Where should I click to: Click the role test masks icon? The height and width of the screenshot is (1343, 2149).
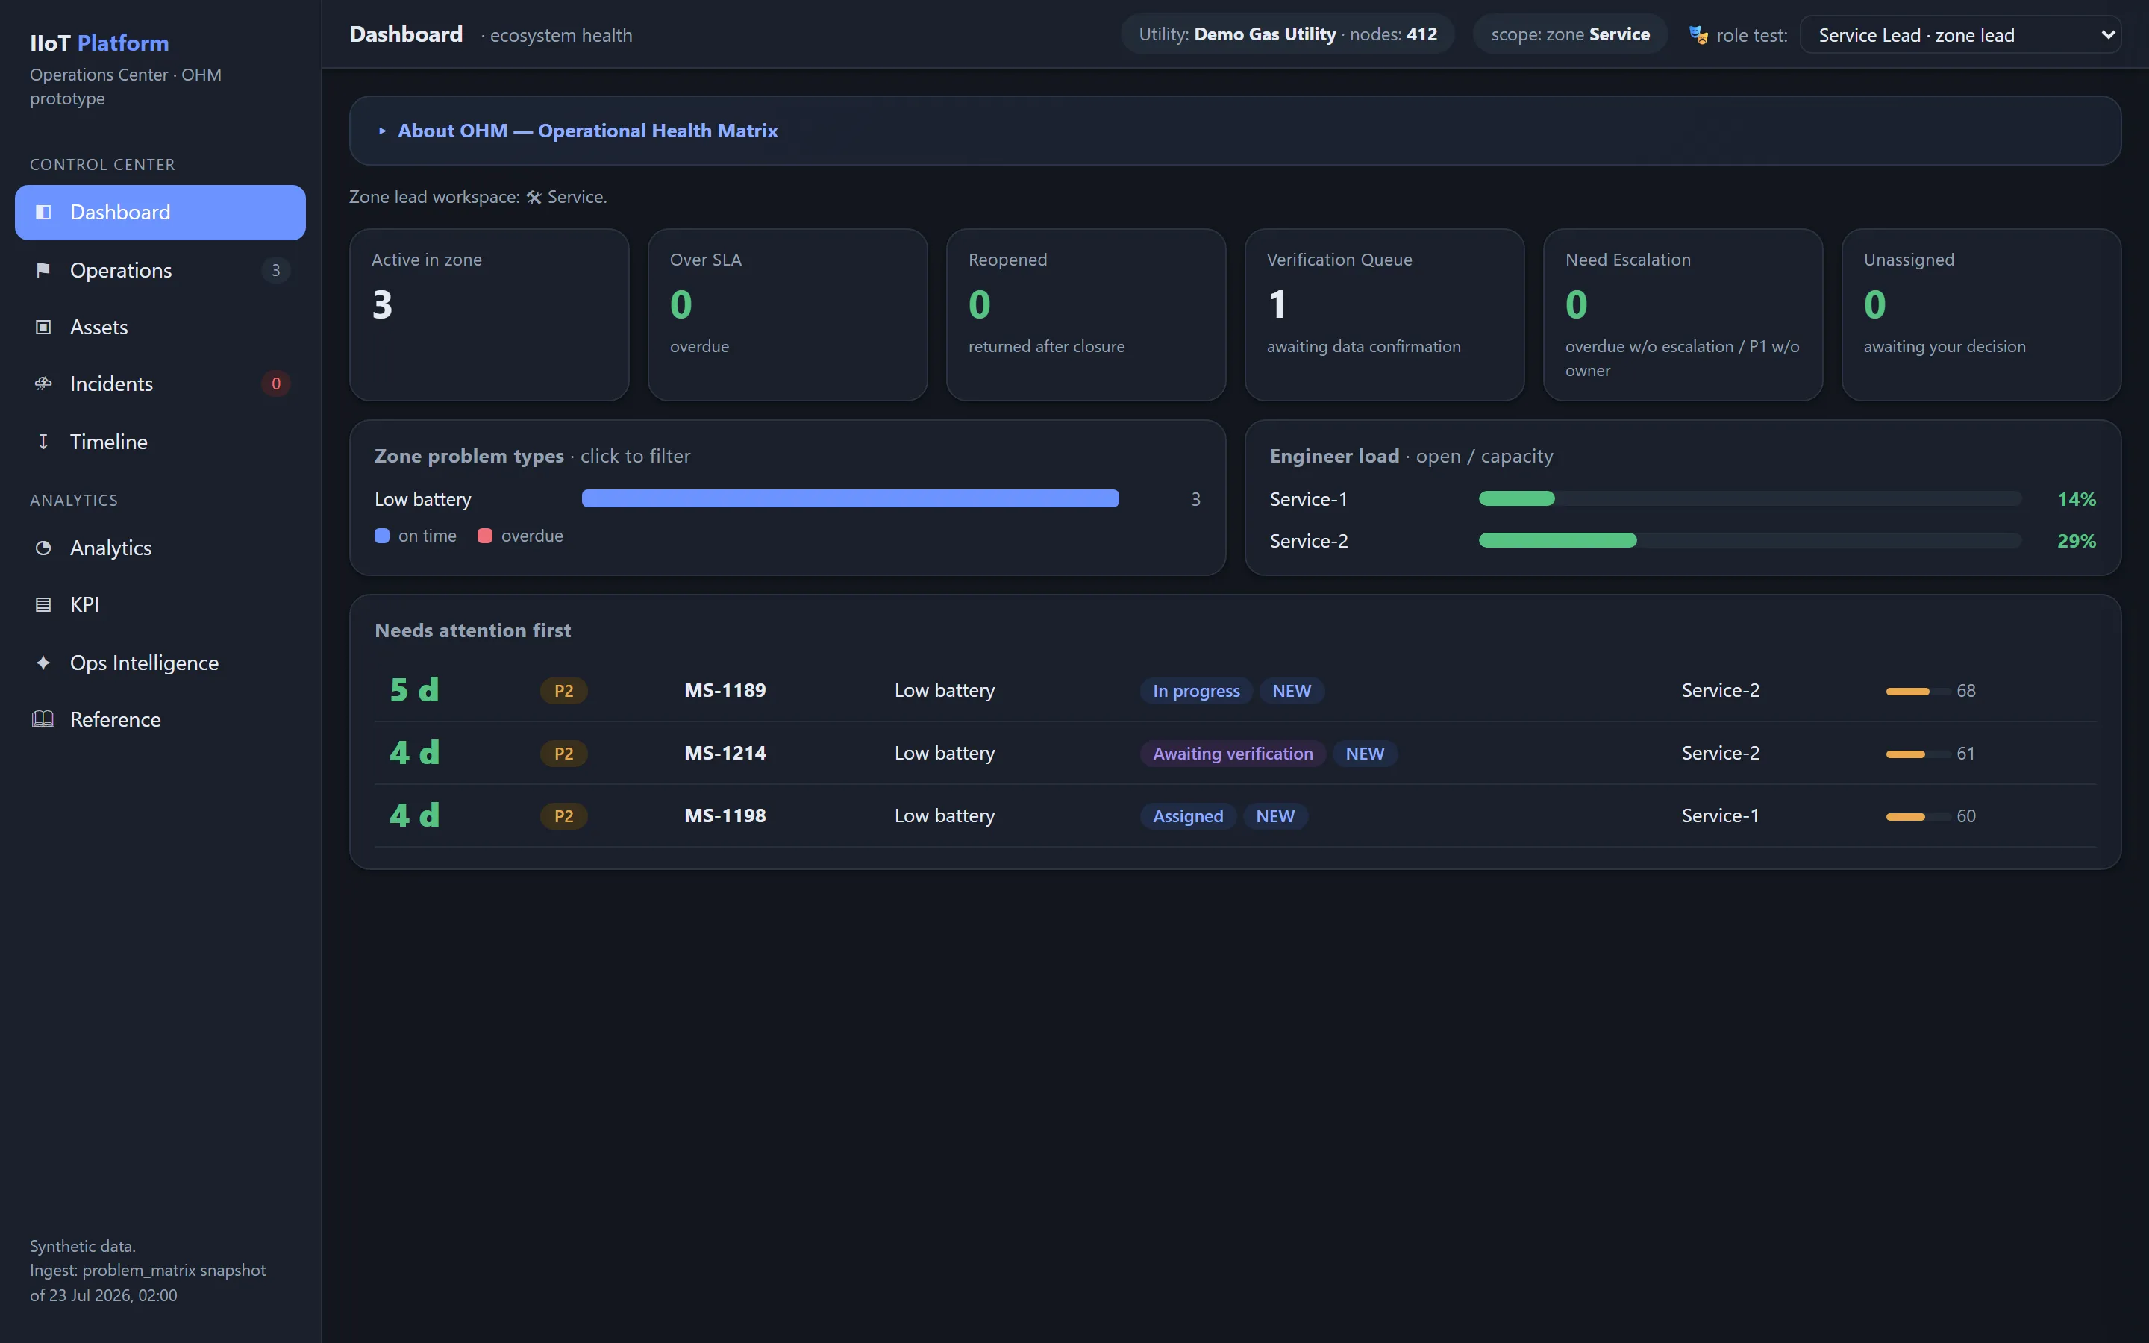1698,36
